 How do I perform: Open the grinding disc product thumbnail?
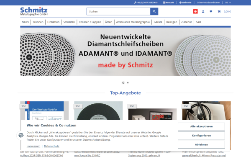click(x=98, y=111)
